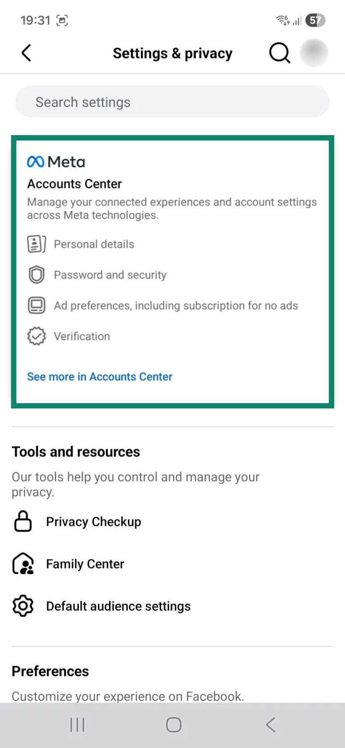Open Privacy Checkup with padlock icon
The height and width of the screenshot is (748, 345).
(23, 521)
